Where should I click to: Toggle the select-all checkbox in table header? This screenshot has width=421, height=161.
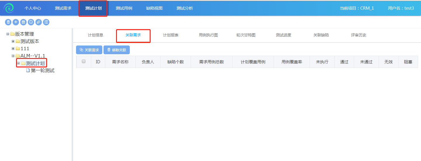click(x=84, y=62)
